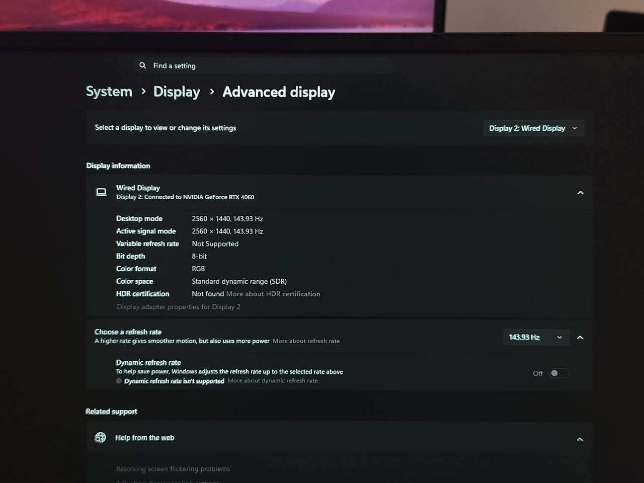Click the Standard dynamic range (SDR) value
Image resolution: width=644 pixels, height=483 pixels.
click(239, 281)
